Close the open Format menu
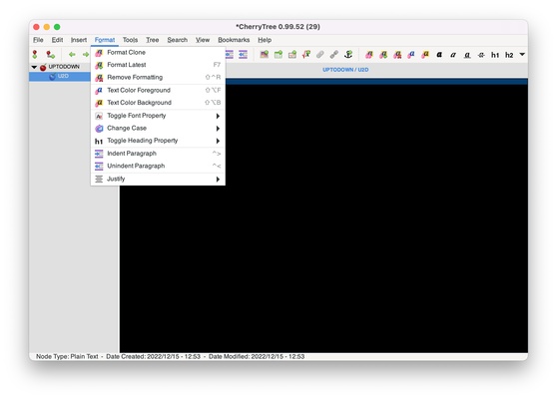557x399 pixels. (x=105, y=40)
